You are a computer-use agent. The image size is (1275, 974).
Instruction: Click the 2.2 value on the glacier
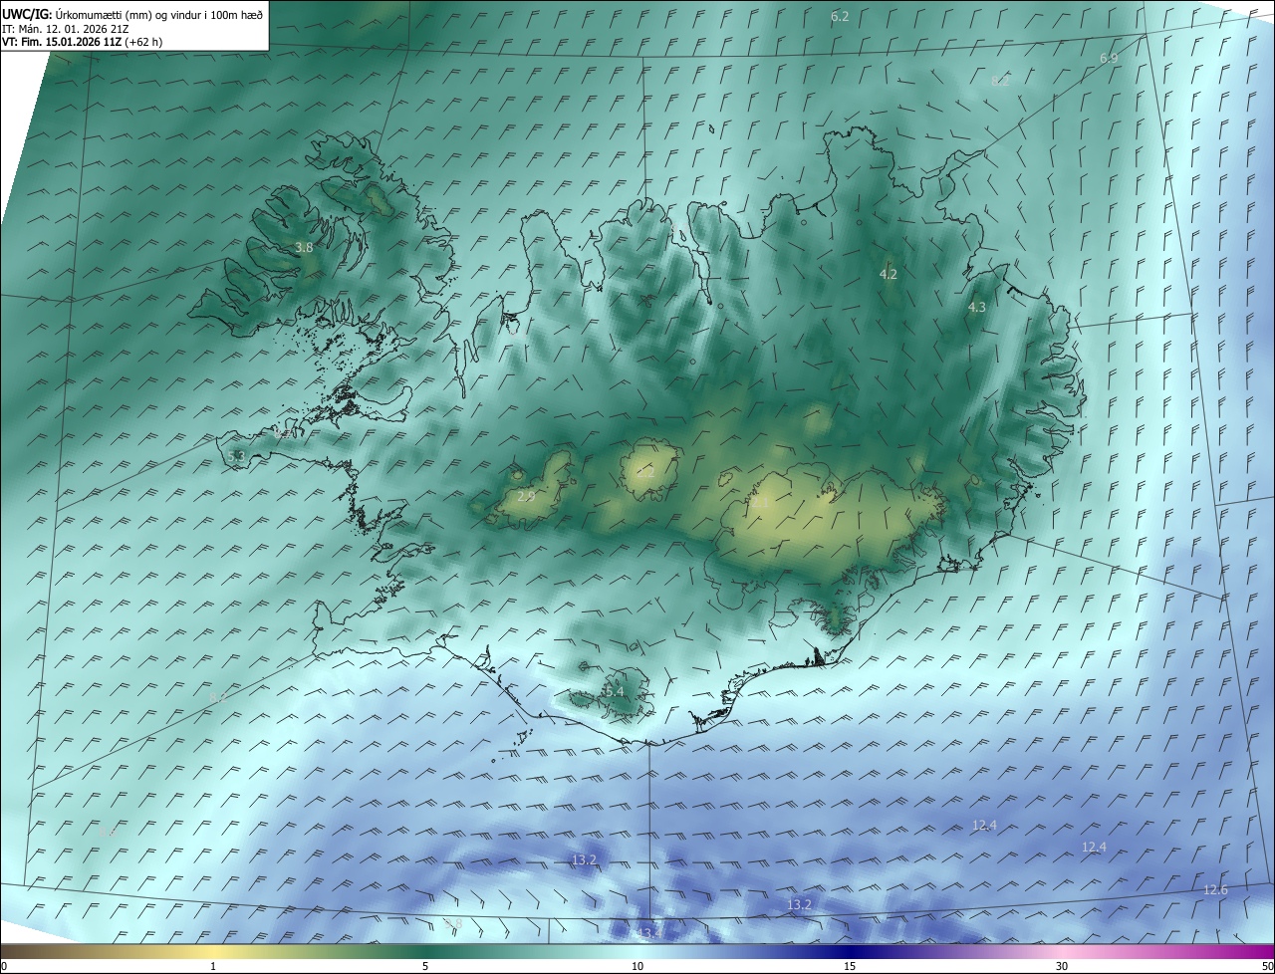pos(645,473)
